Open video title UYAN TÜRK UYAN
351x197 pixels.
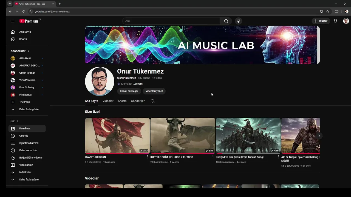tap(95, 157)
